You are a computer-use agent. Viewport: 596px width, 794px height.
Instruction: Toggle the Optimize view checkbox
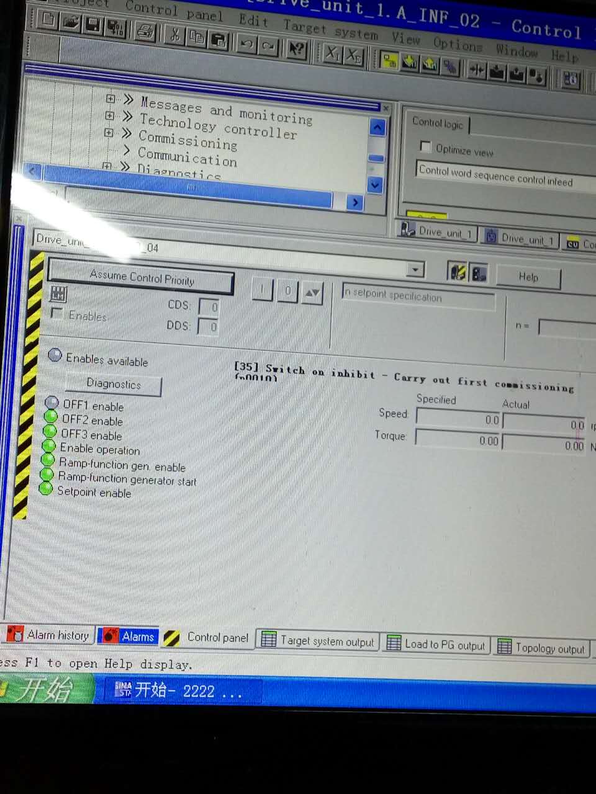426,146
